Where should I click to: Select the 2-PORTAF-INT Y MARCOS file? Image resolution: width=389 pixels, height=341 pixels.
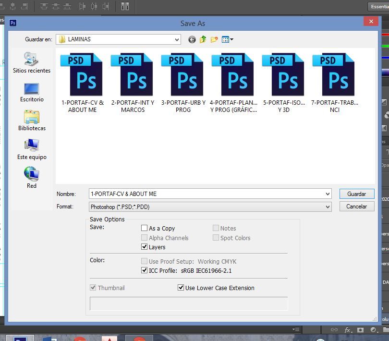[x=133, y=83]
